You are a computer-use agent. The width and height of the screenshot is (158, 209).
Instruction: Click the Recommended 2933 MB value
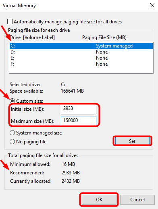pos(71,173)
